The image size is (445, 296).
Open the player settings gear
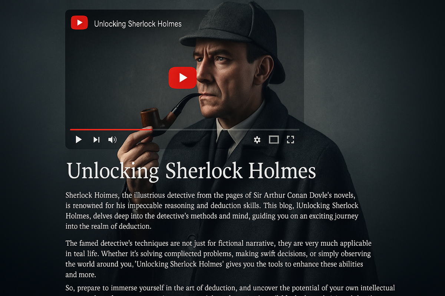click(x=257, y=139)
